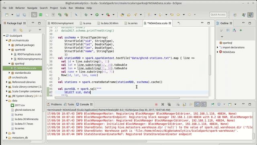Viewport: 257px width, 145px height.
Task: Toggle the green Block Selection toolbar button
Action: 41,14
